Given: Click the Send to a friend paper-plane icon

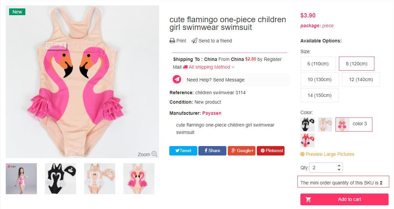Looking at the screenshot, I should [x=194, y=41].
